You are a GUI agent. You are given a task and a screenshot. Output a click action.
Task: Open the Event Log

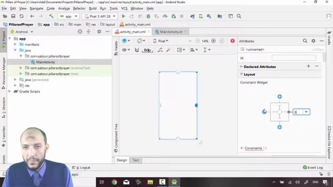[x=313, y=167]
